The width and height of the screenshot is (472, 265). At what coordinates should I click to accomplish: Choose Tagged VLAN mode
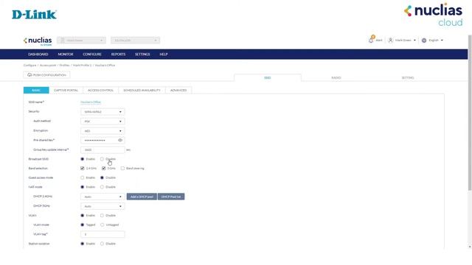82,225
